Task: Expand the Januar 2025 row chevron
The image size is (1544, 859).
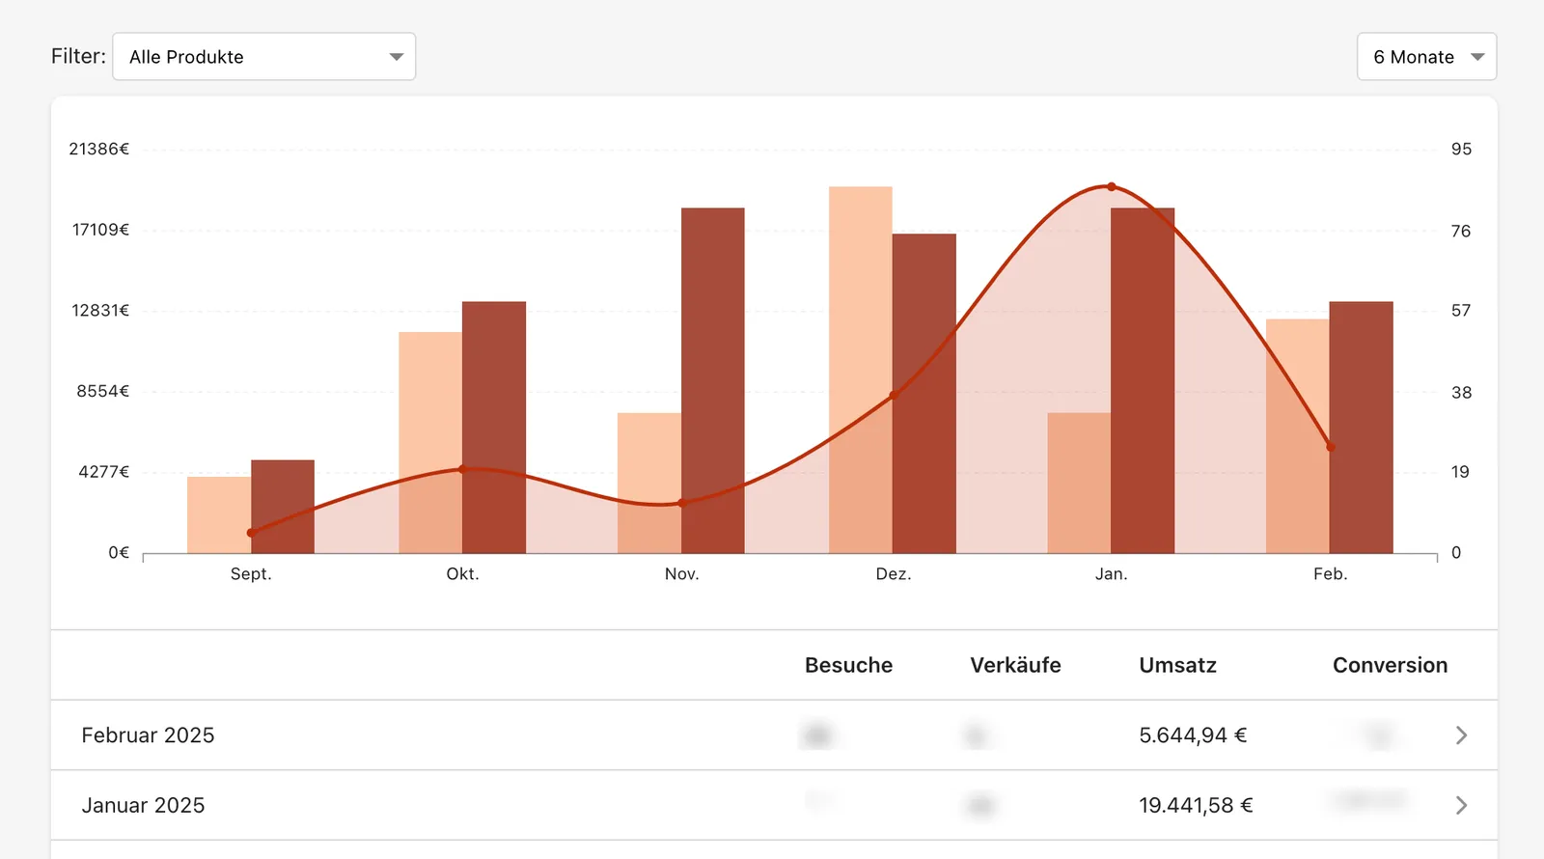Action: (1461, 805)
